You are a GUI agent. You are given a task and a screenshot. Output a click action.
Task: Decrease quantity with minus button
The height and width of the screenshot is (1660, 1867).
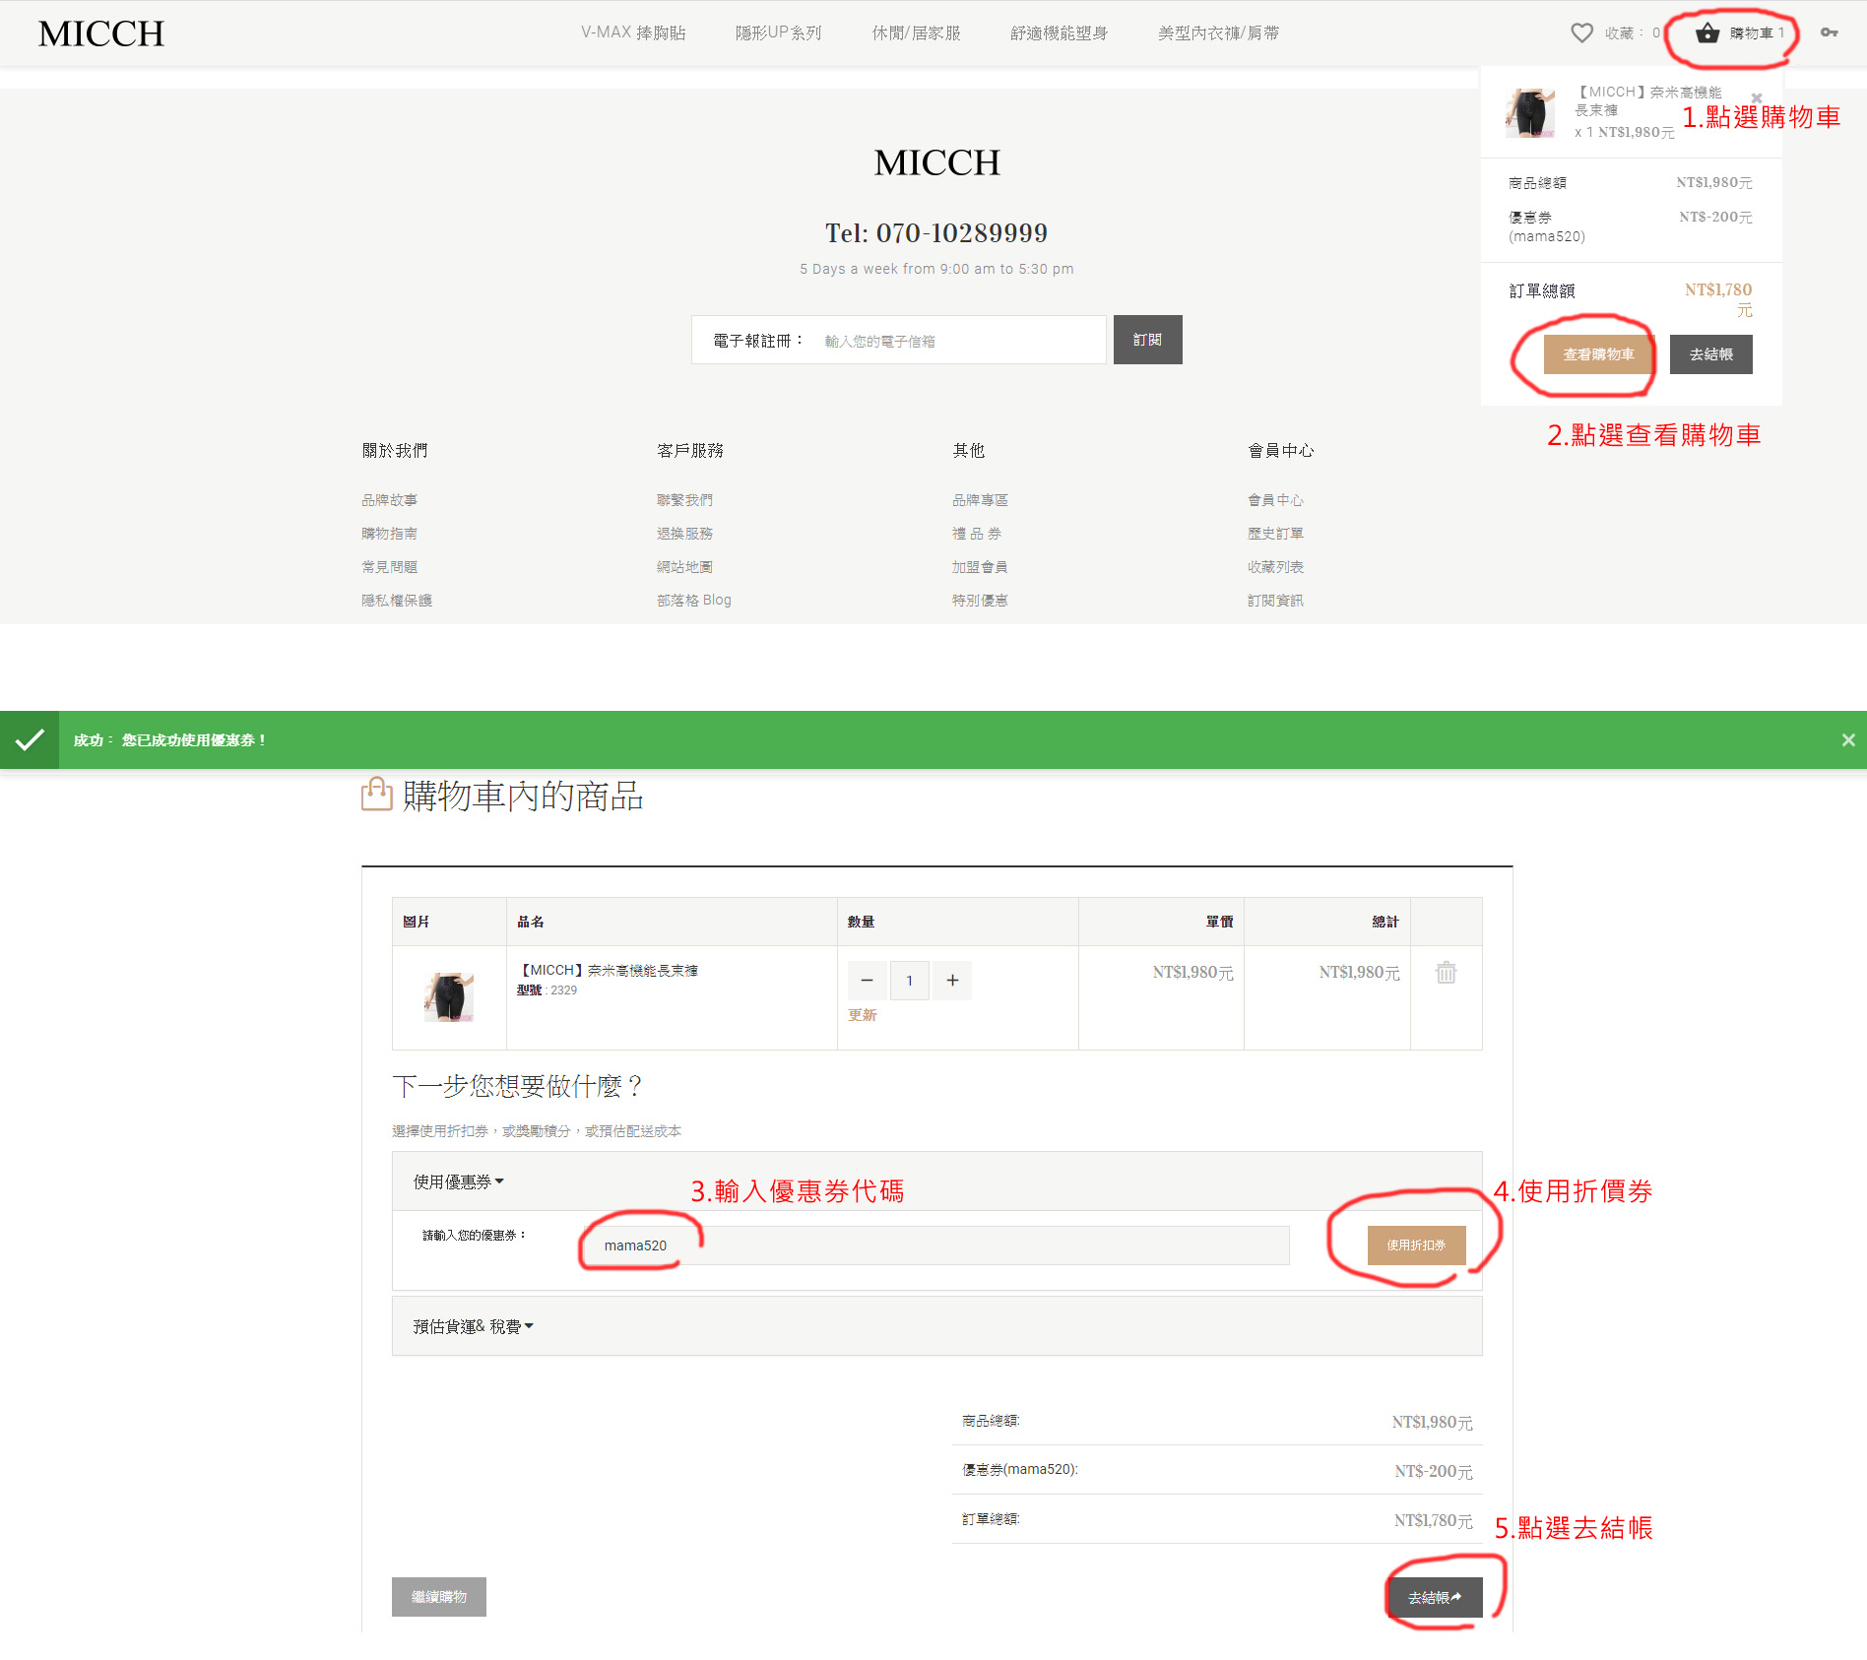pos(867,981)
